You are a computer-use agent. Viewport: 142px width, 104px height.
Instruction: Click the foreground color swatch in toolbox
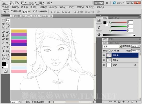[4, 64]
